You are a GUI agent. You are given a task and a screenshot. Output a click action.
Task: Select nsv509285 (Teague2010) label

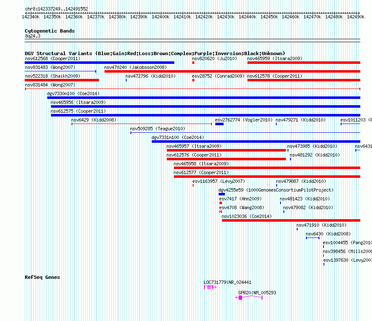click(158, 129)
